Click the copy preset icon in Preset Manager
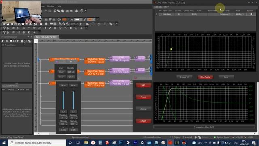The width and height of the screenshot is (259, 146). [x=29, y=41]
